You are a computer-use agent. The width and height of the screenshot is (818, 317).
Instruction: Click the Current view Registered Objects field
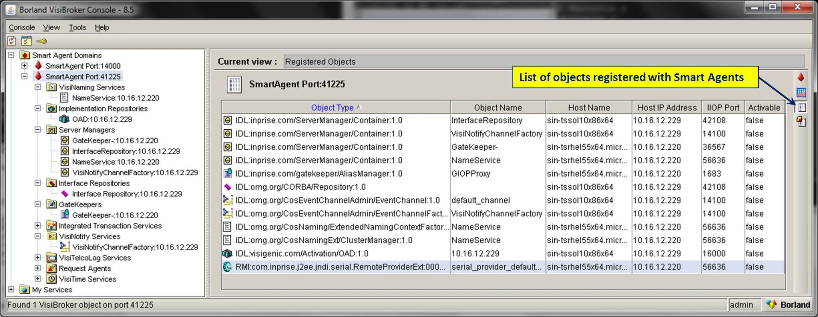click(544, 61)
